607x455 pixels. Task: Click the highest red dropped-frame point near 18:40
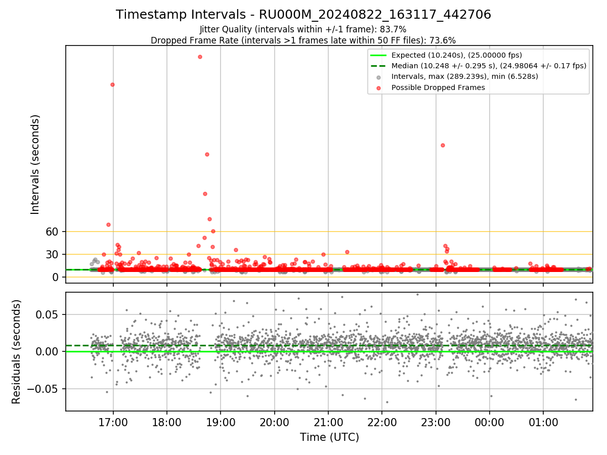coord(200,57)
